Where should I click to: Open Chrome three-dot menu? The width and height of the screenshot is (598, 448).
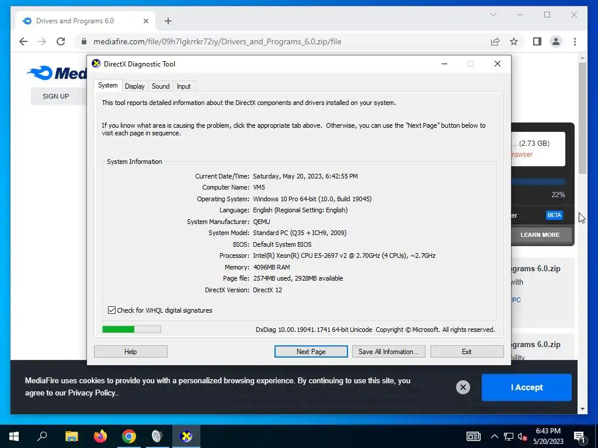tap(575, 41)
